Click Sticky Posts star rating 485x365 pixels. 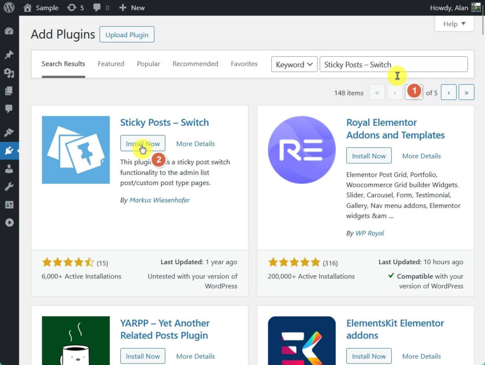click(x=68, y=262)
